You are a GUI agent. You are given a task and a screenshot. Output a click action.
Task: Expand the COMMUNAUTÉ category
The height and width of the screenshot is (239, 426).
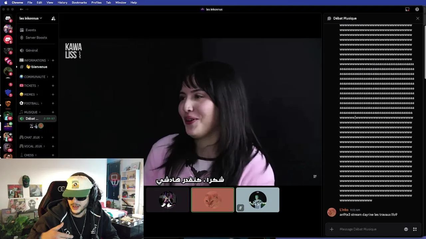tap(34, 77)
